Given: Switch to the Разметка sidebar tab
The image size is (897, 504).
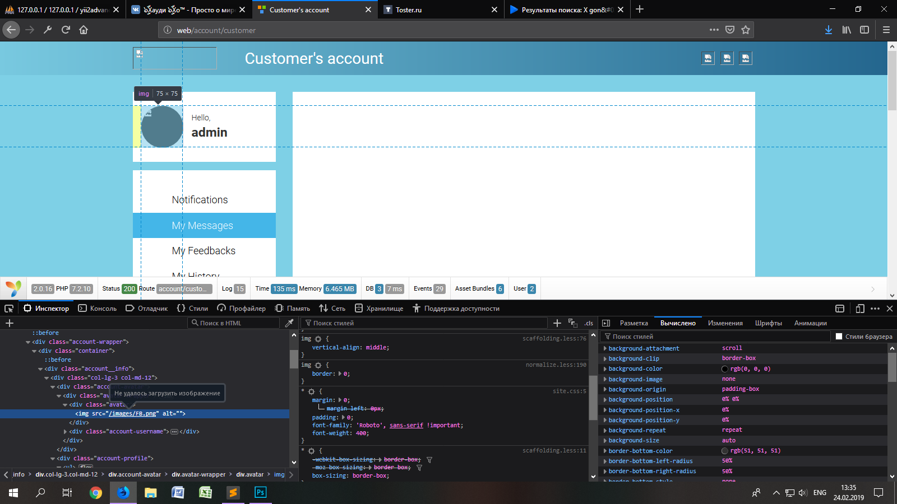Looking at the screenshot, I should click(x=634, y=323).
